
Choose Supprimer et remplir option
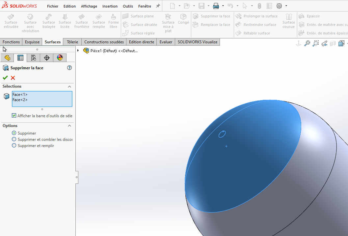(x=14, y=145)
